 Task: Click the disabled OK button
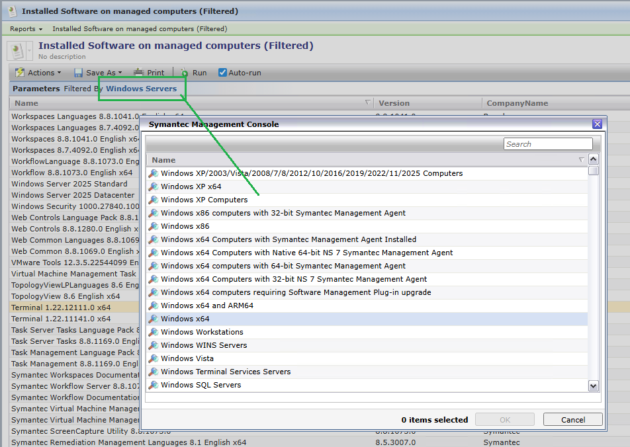[505, 420]
